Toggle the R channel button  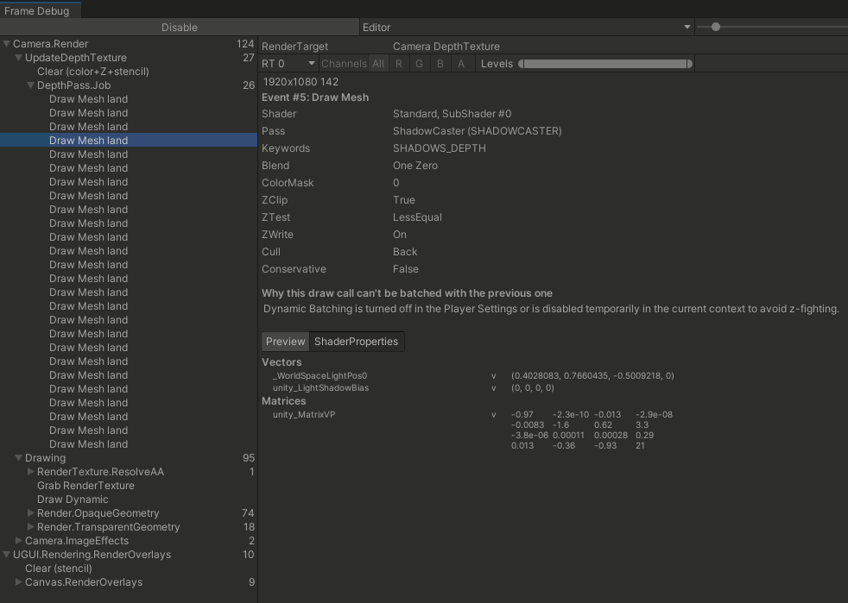[398, 64]
